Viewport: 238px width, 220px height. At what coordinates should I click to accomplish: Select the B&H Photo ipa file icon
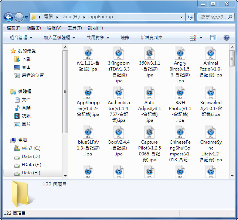180,93
